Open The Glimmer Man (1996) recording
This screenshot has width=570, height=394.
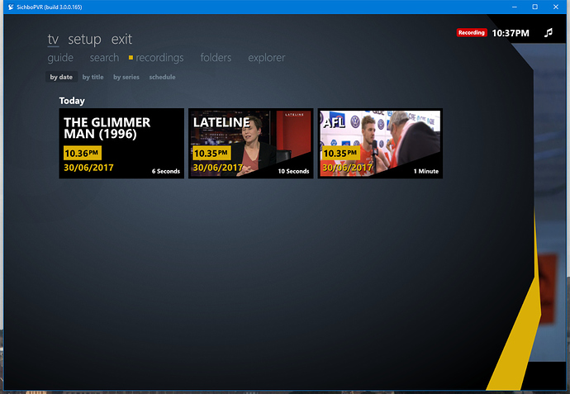point(121,143)
